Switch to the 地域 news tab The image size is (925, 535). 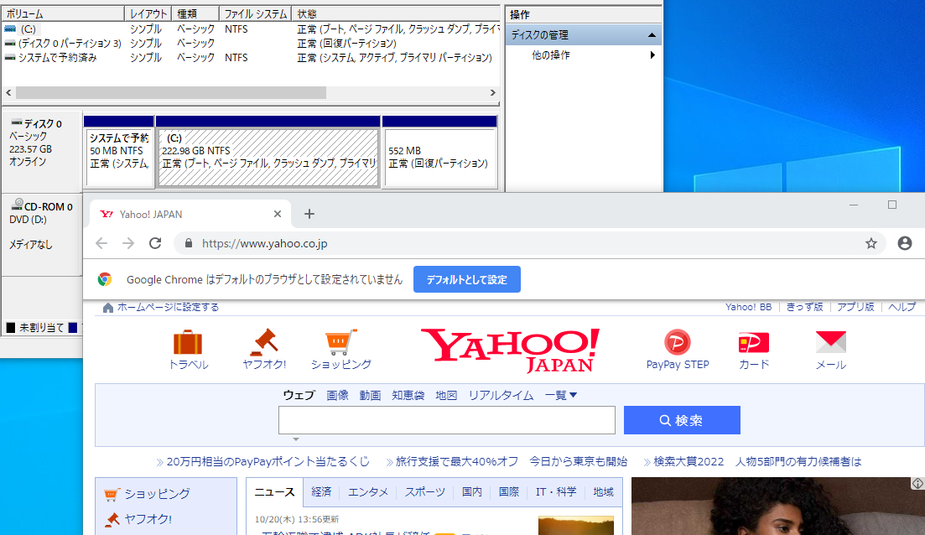click(604, 492)
